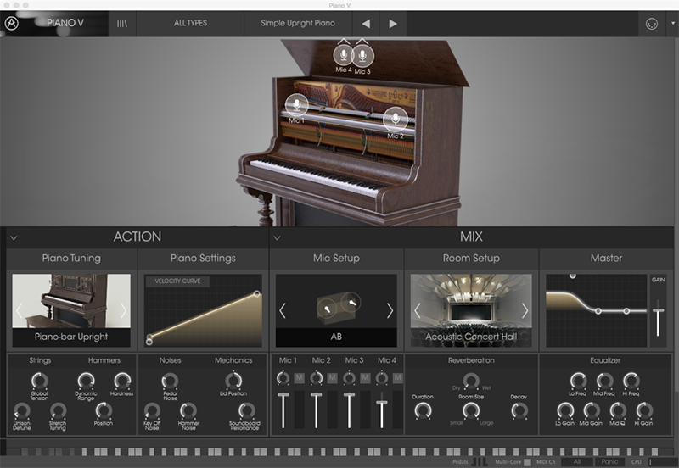Click the velocity curve upper endpoint
This screenshot has width=679, height=468.
coord(257,293)
